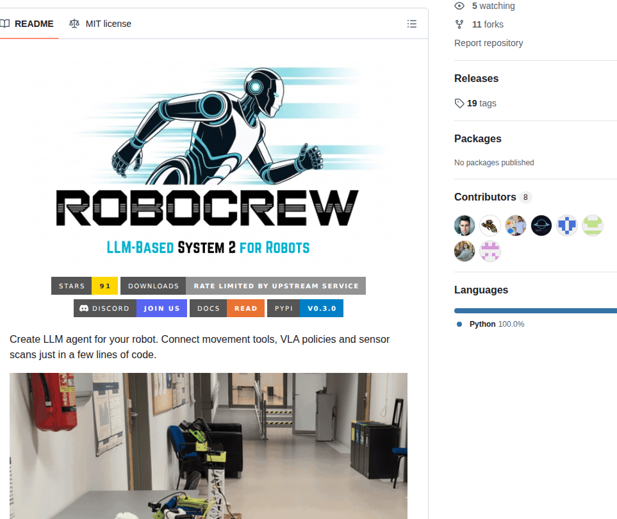617x519 pixels.
Task: Switch to the MIT license tab
Action: 100,24
